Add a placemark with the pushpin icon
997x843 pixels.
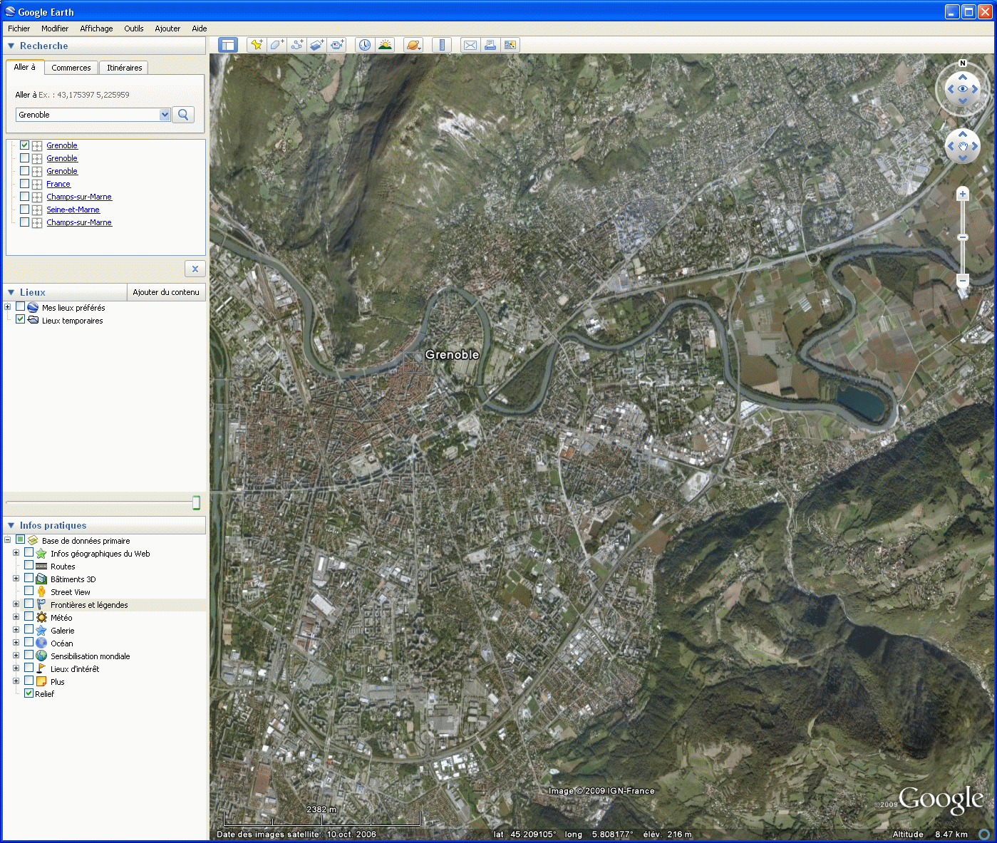click(x=257, y=45)
